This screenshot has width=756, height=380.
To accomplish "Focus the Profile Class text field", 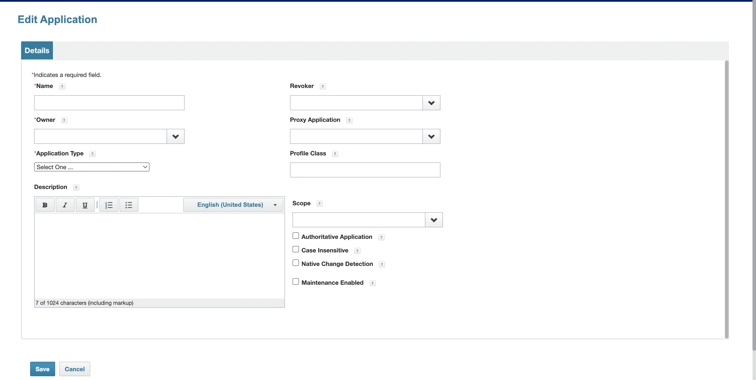I will (x=365, y=170).
